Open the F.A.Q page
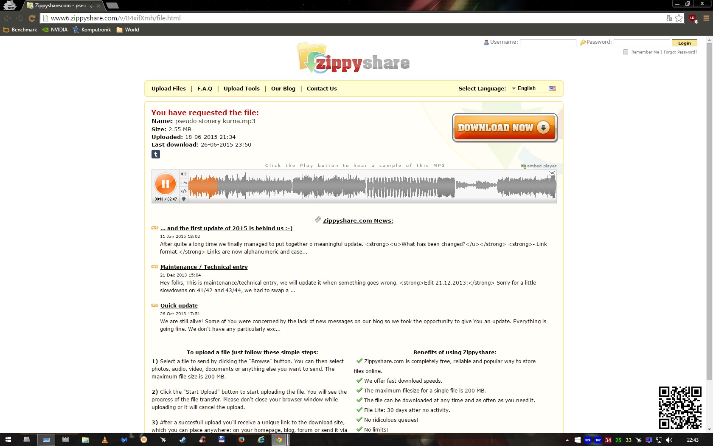This screenshot has height=446, width=713. (x=205, y=88)
